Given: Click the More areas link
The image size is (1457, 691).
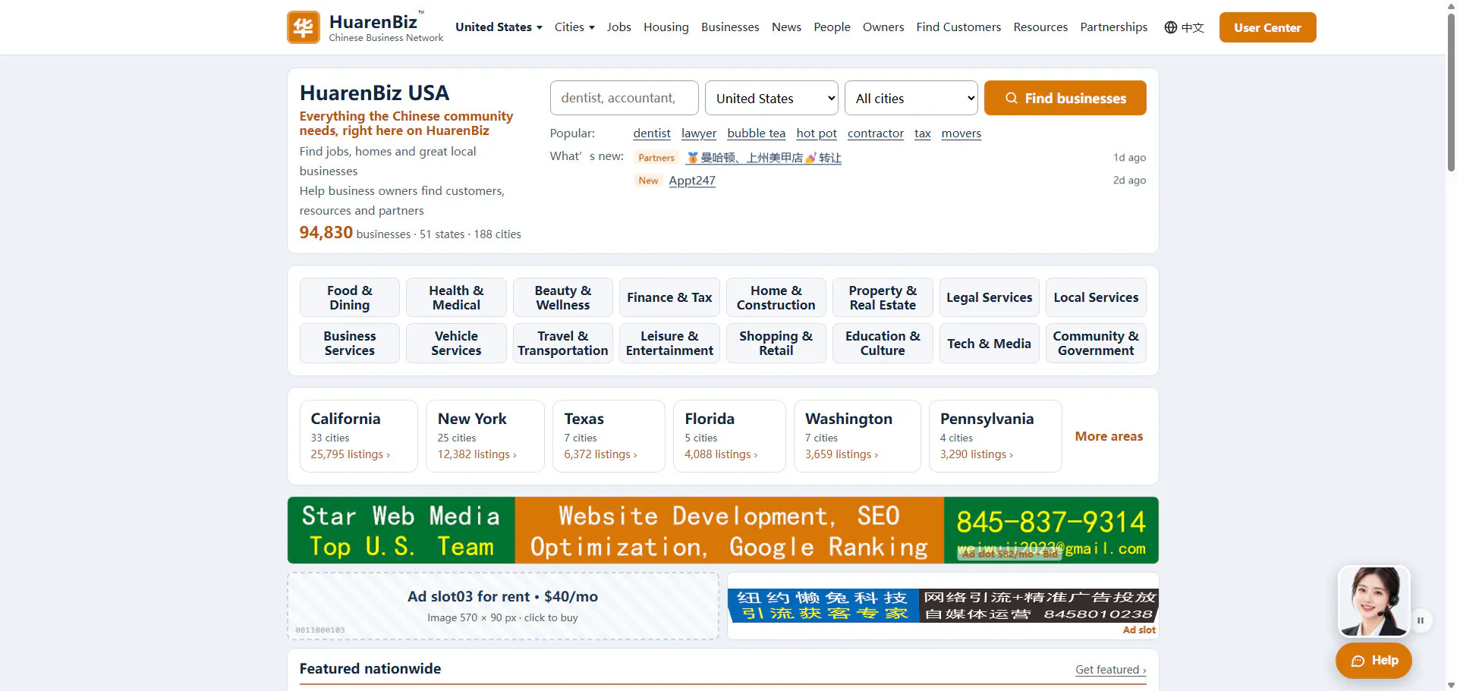Looking at the screenshot, I should coord(1109,436).
